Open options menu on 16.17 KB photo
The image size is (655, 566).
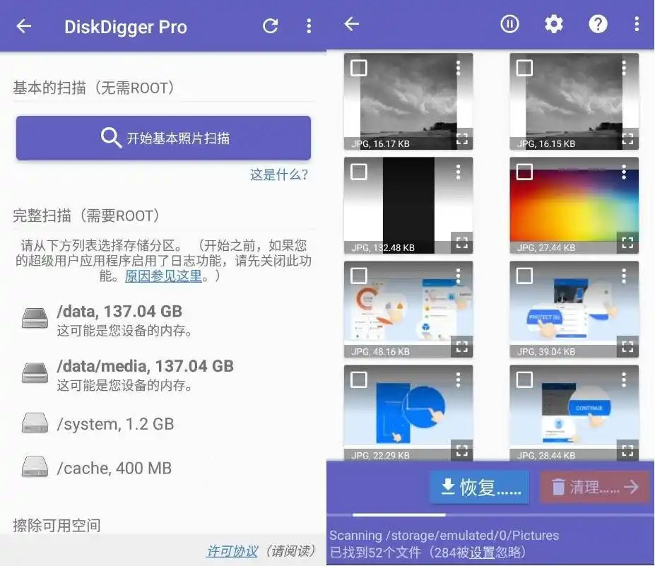pyautogui.click(x=459, y=68)
